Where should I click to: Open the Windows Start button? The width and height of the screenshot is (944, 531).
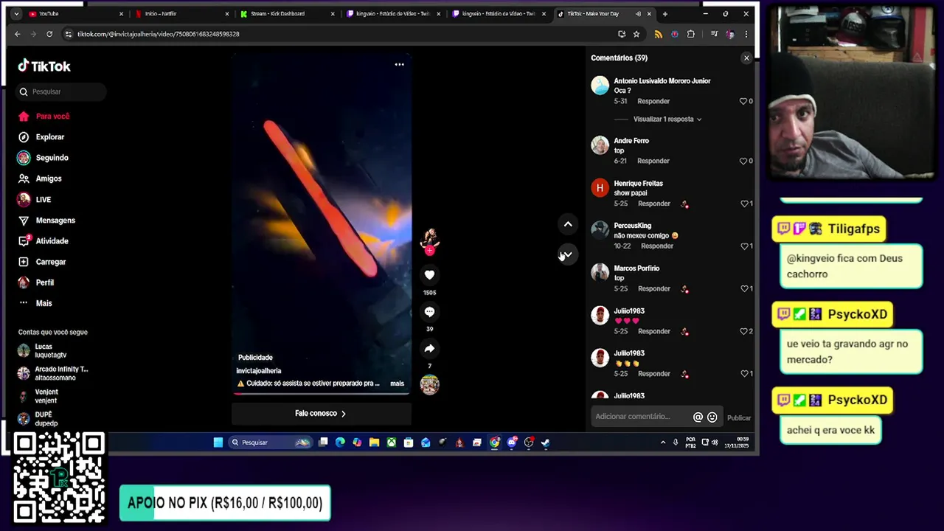click(218, 442)
